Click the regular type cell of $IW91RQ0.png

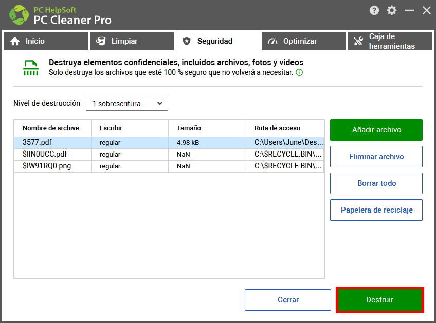[130, 166]
